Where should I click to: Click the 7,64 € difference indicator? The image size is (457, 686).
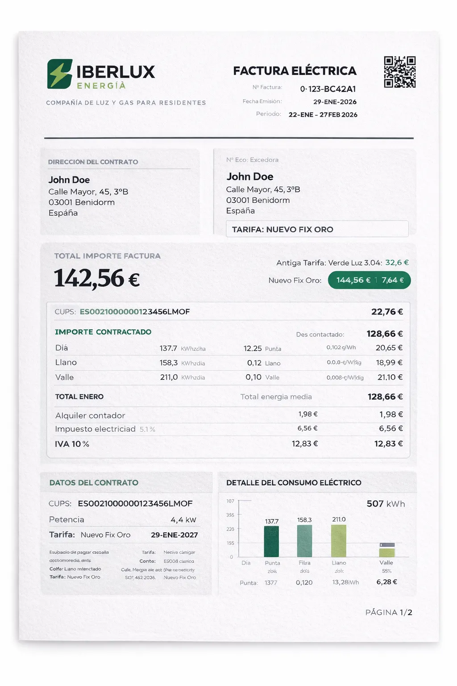tap(394, 280)
